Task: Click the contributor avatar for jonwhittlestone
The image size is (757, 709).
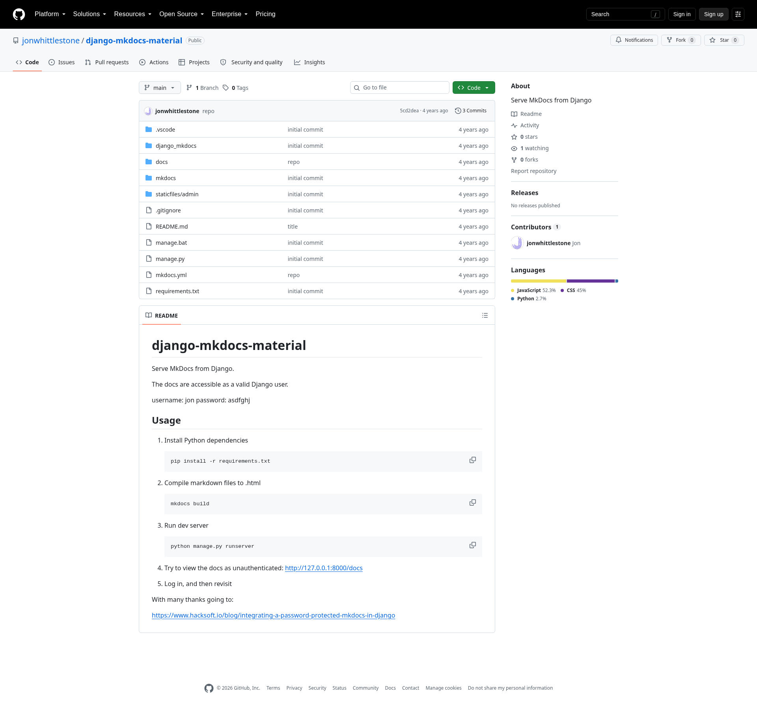Action: coord(517,243)
